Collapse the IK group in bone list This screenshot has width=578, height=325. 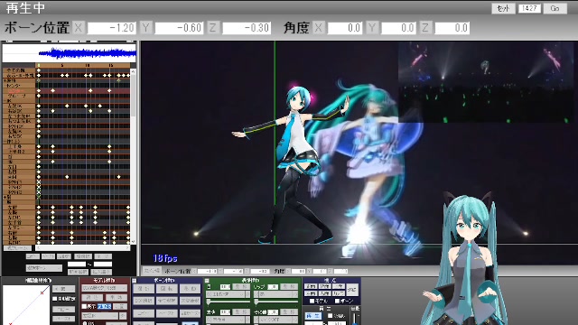(x=5, y=100)
